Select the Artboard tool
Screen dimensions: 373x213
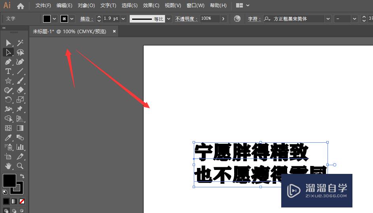pyautogui.click(x=8, y=156)
